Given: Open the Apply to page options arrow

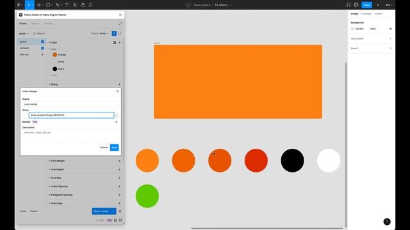Looking at the screenshot, I should click(113, 211).
